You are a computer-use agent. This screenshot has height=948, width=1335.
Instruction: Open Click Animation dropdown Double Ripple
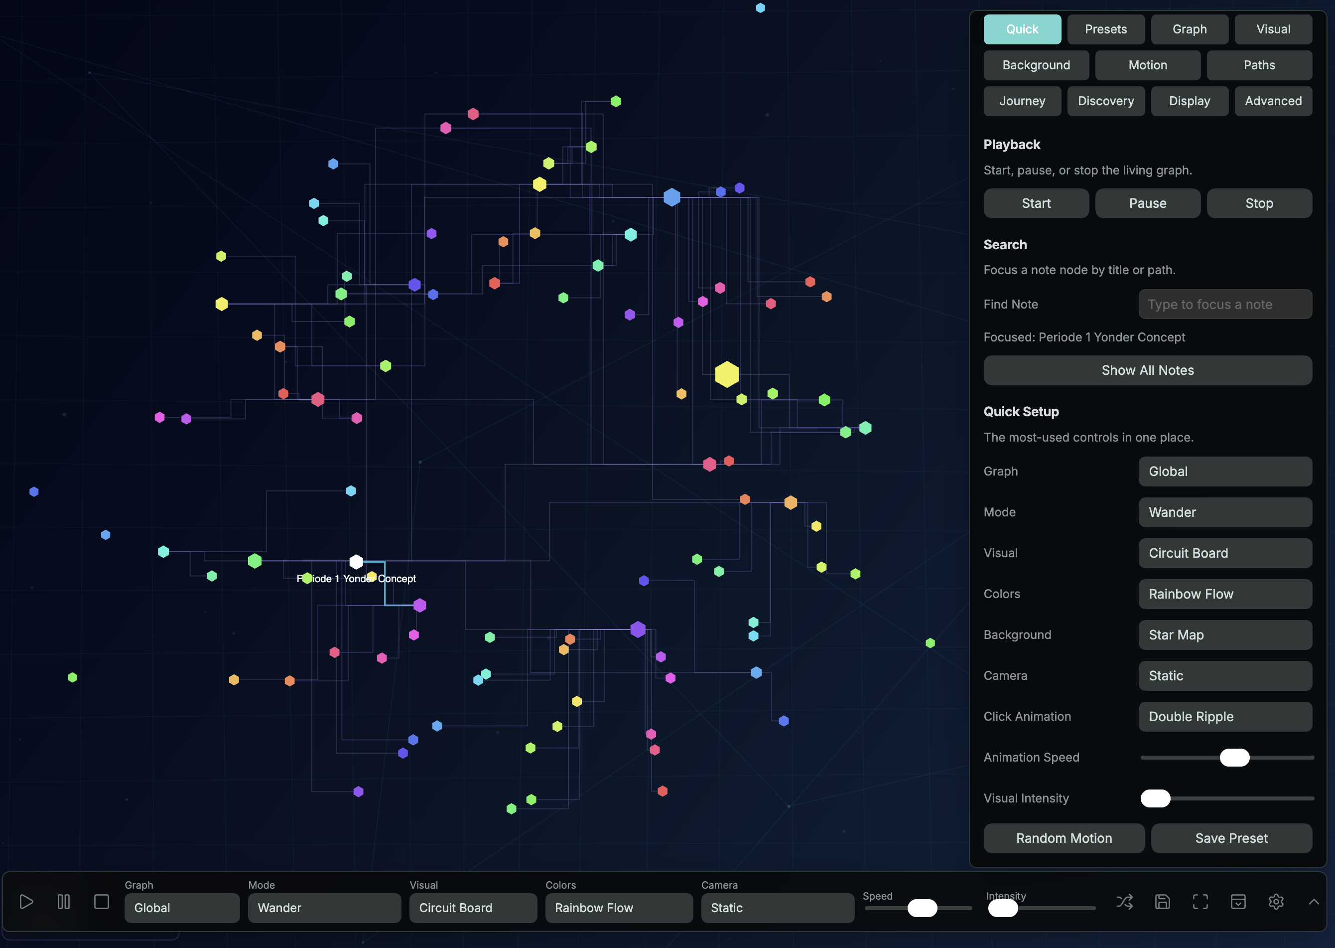pyautogui.click(x=1225, y=716)
